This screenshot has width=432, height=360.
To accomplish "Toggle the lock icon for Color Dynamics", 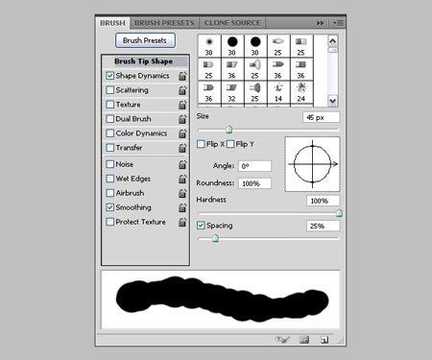I will (x=182, y=133).
